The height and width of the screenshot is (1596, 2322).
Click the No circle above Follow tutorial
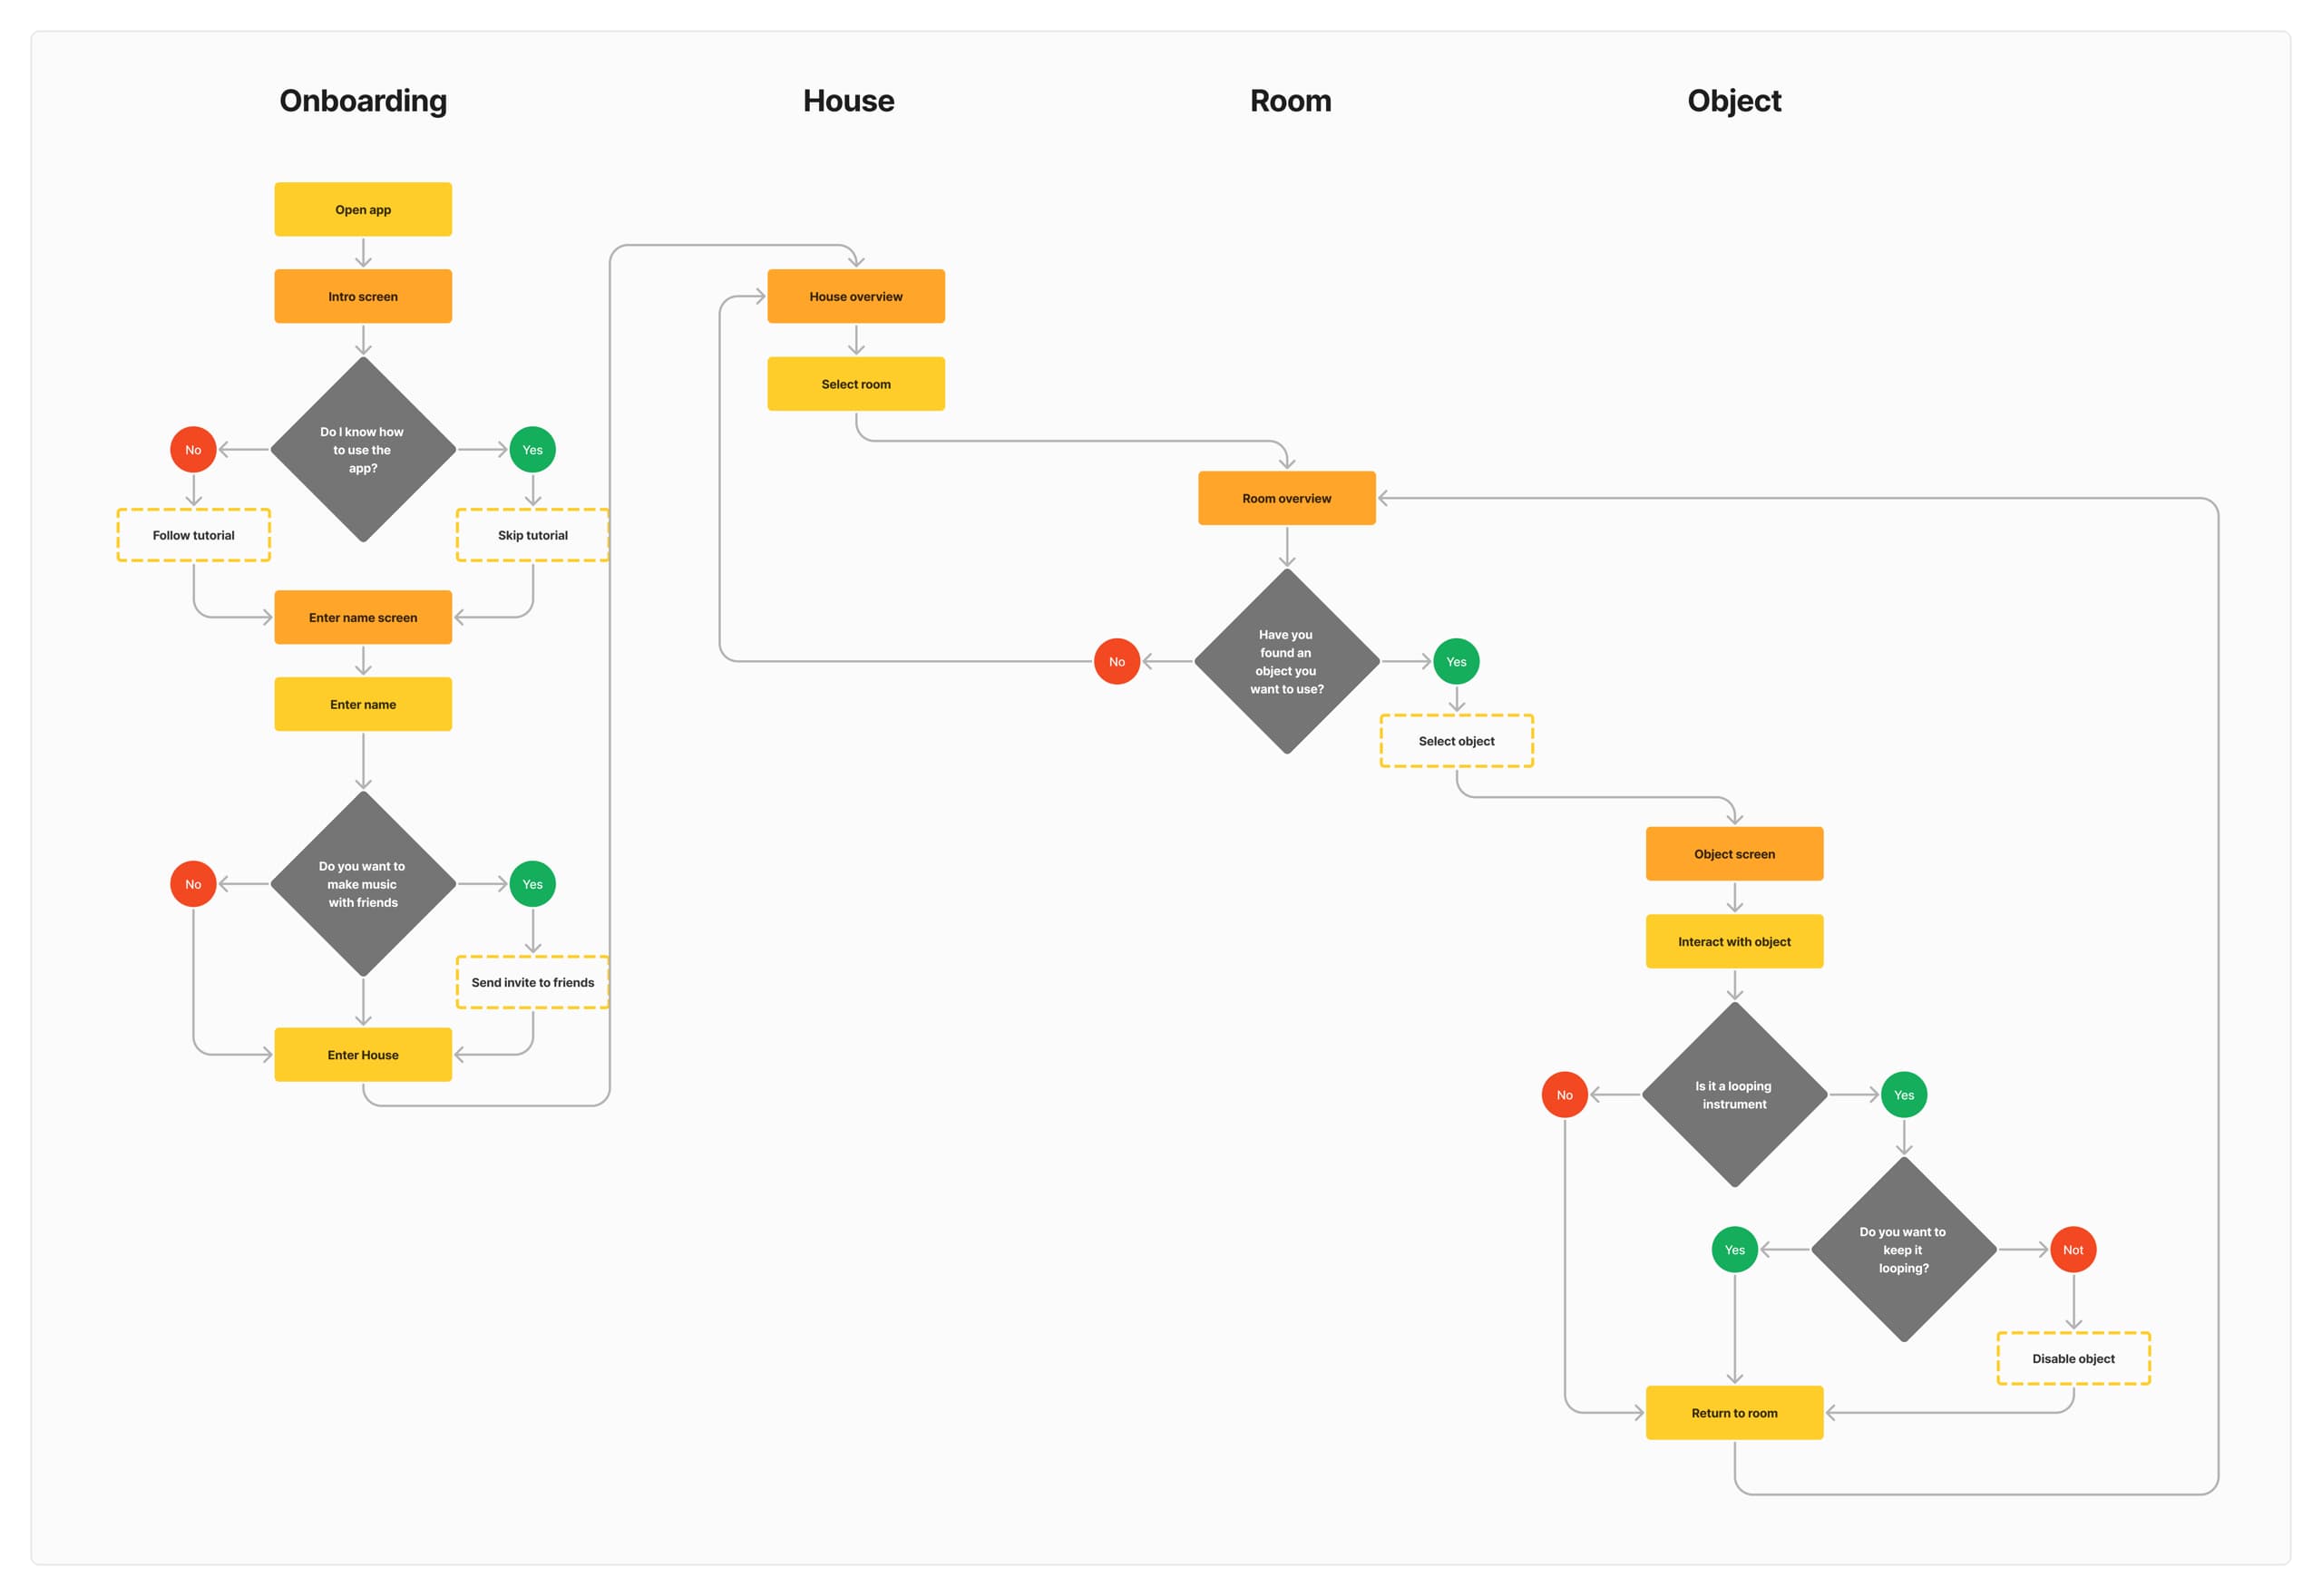(193, 450)
